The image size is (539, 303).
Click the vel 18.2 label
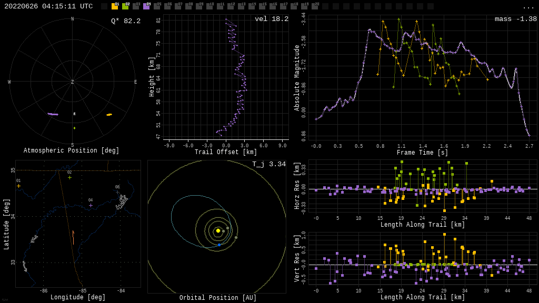pyautogui.click(x=271, y=19)
